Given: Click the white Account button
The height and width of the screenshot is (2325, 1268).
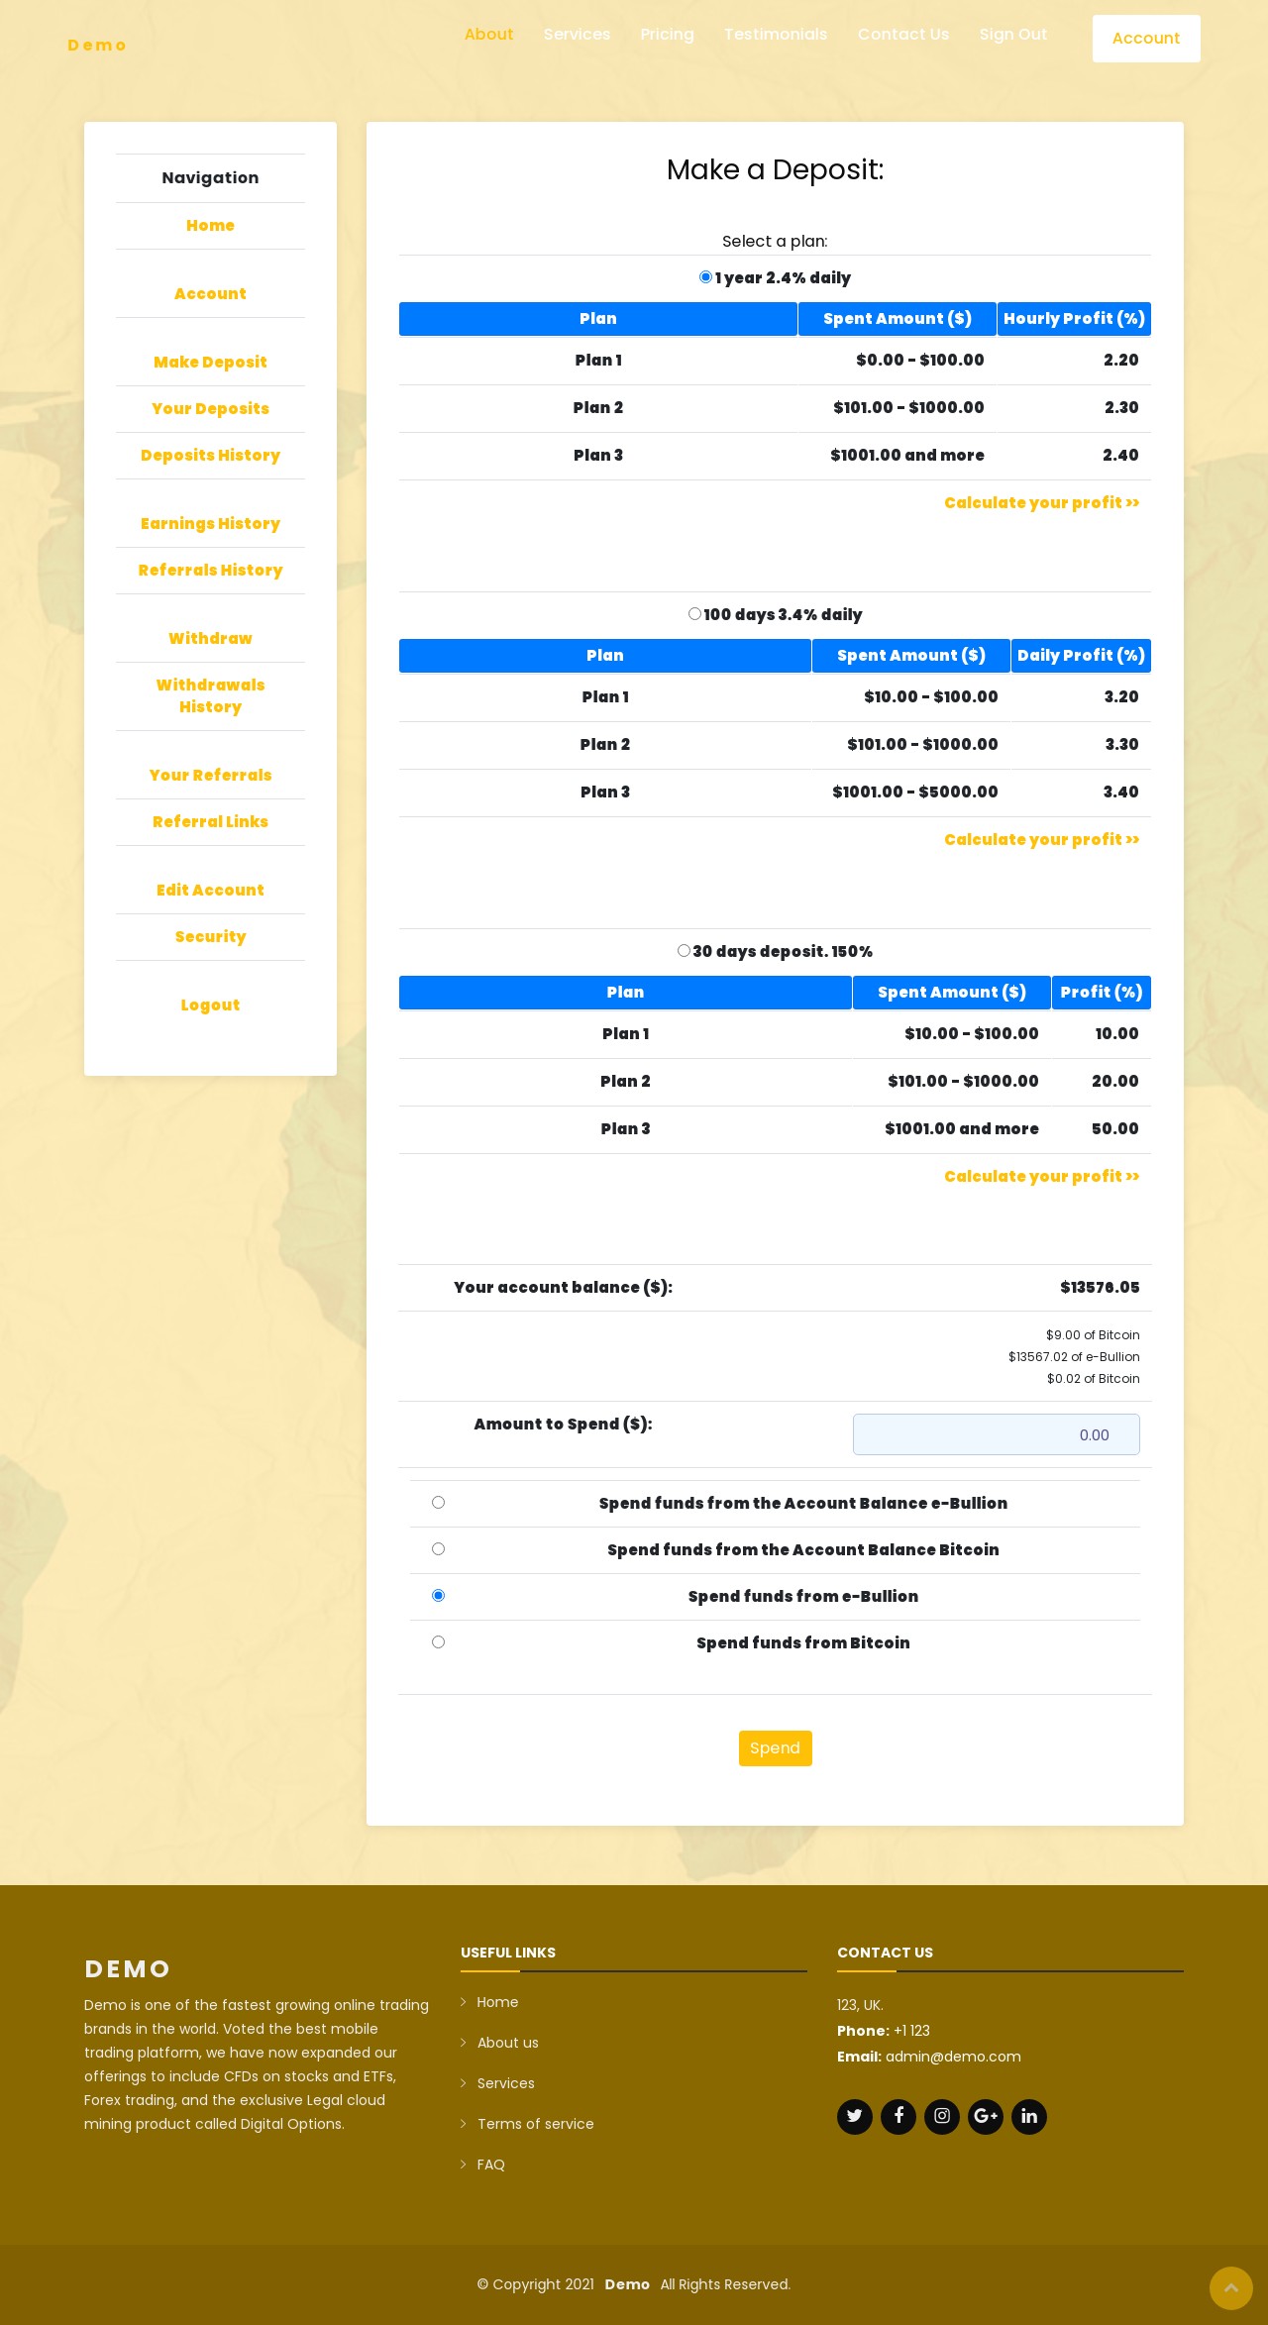Looking at the screenshot, I should [1145, 39].
